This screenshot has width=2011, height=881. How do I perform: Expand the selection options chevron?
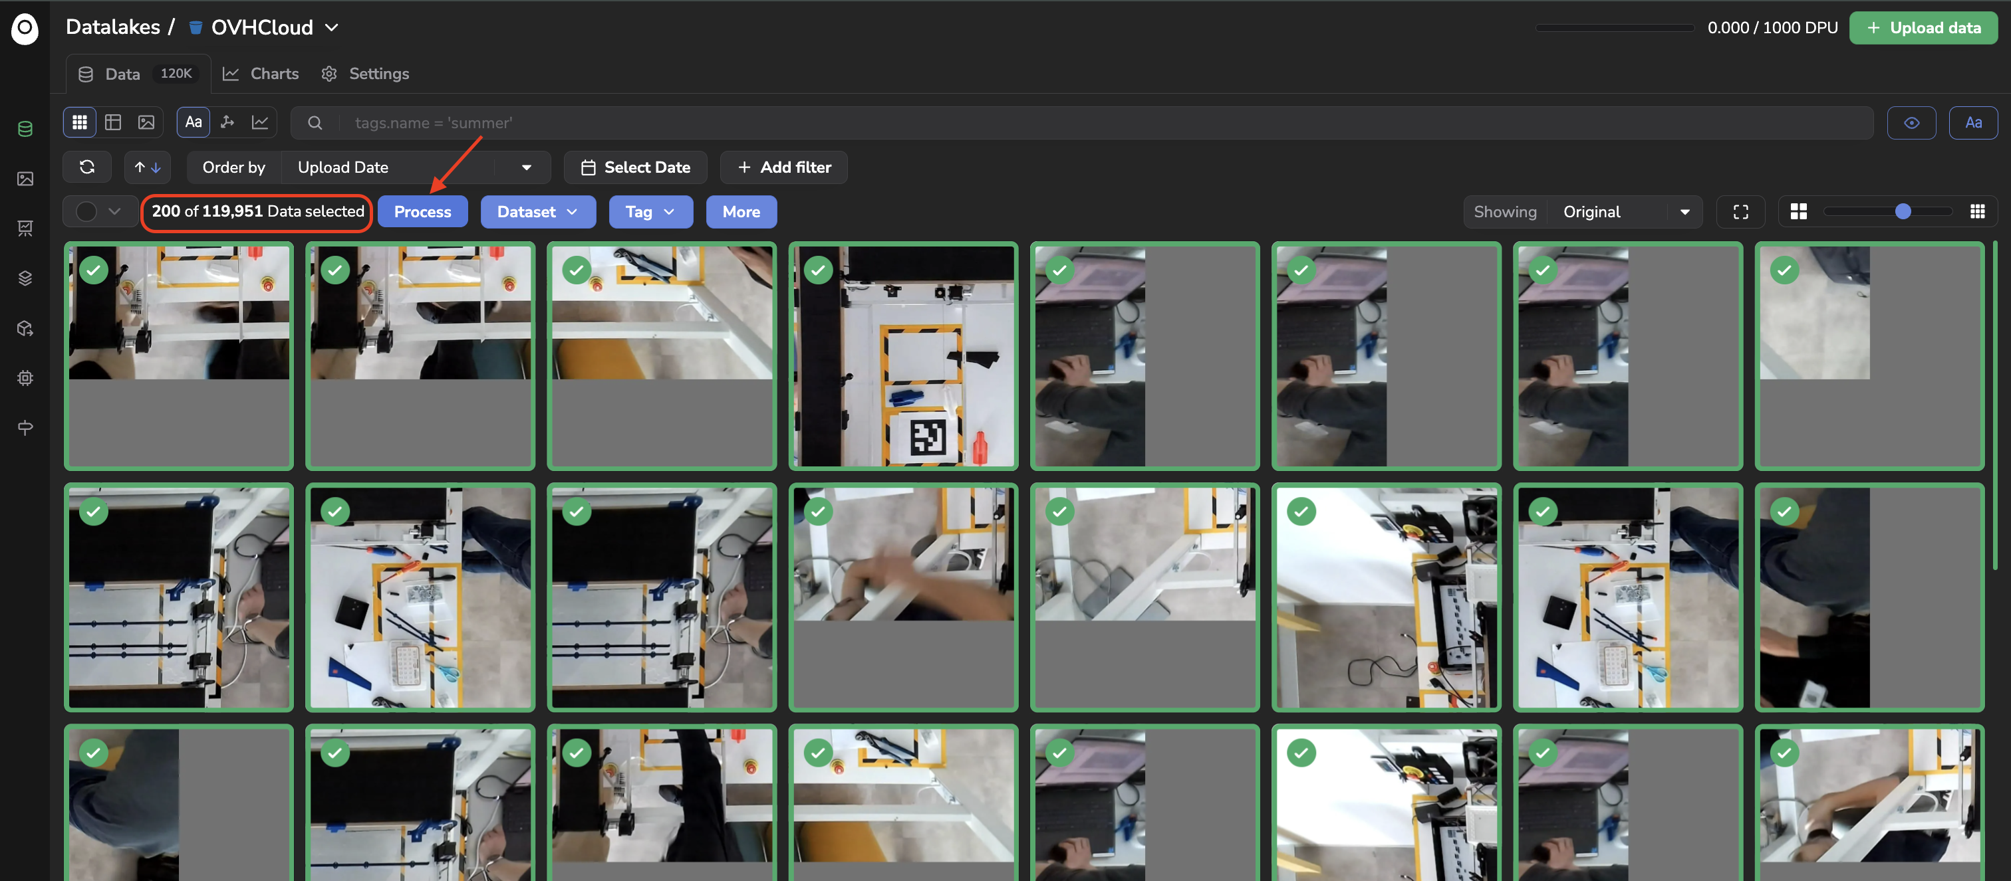(x=115, y=212)
